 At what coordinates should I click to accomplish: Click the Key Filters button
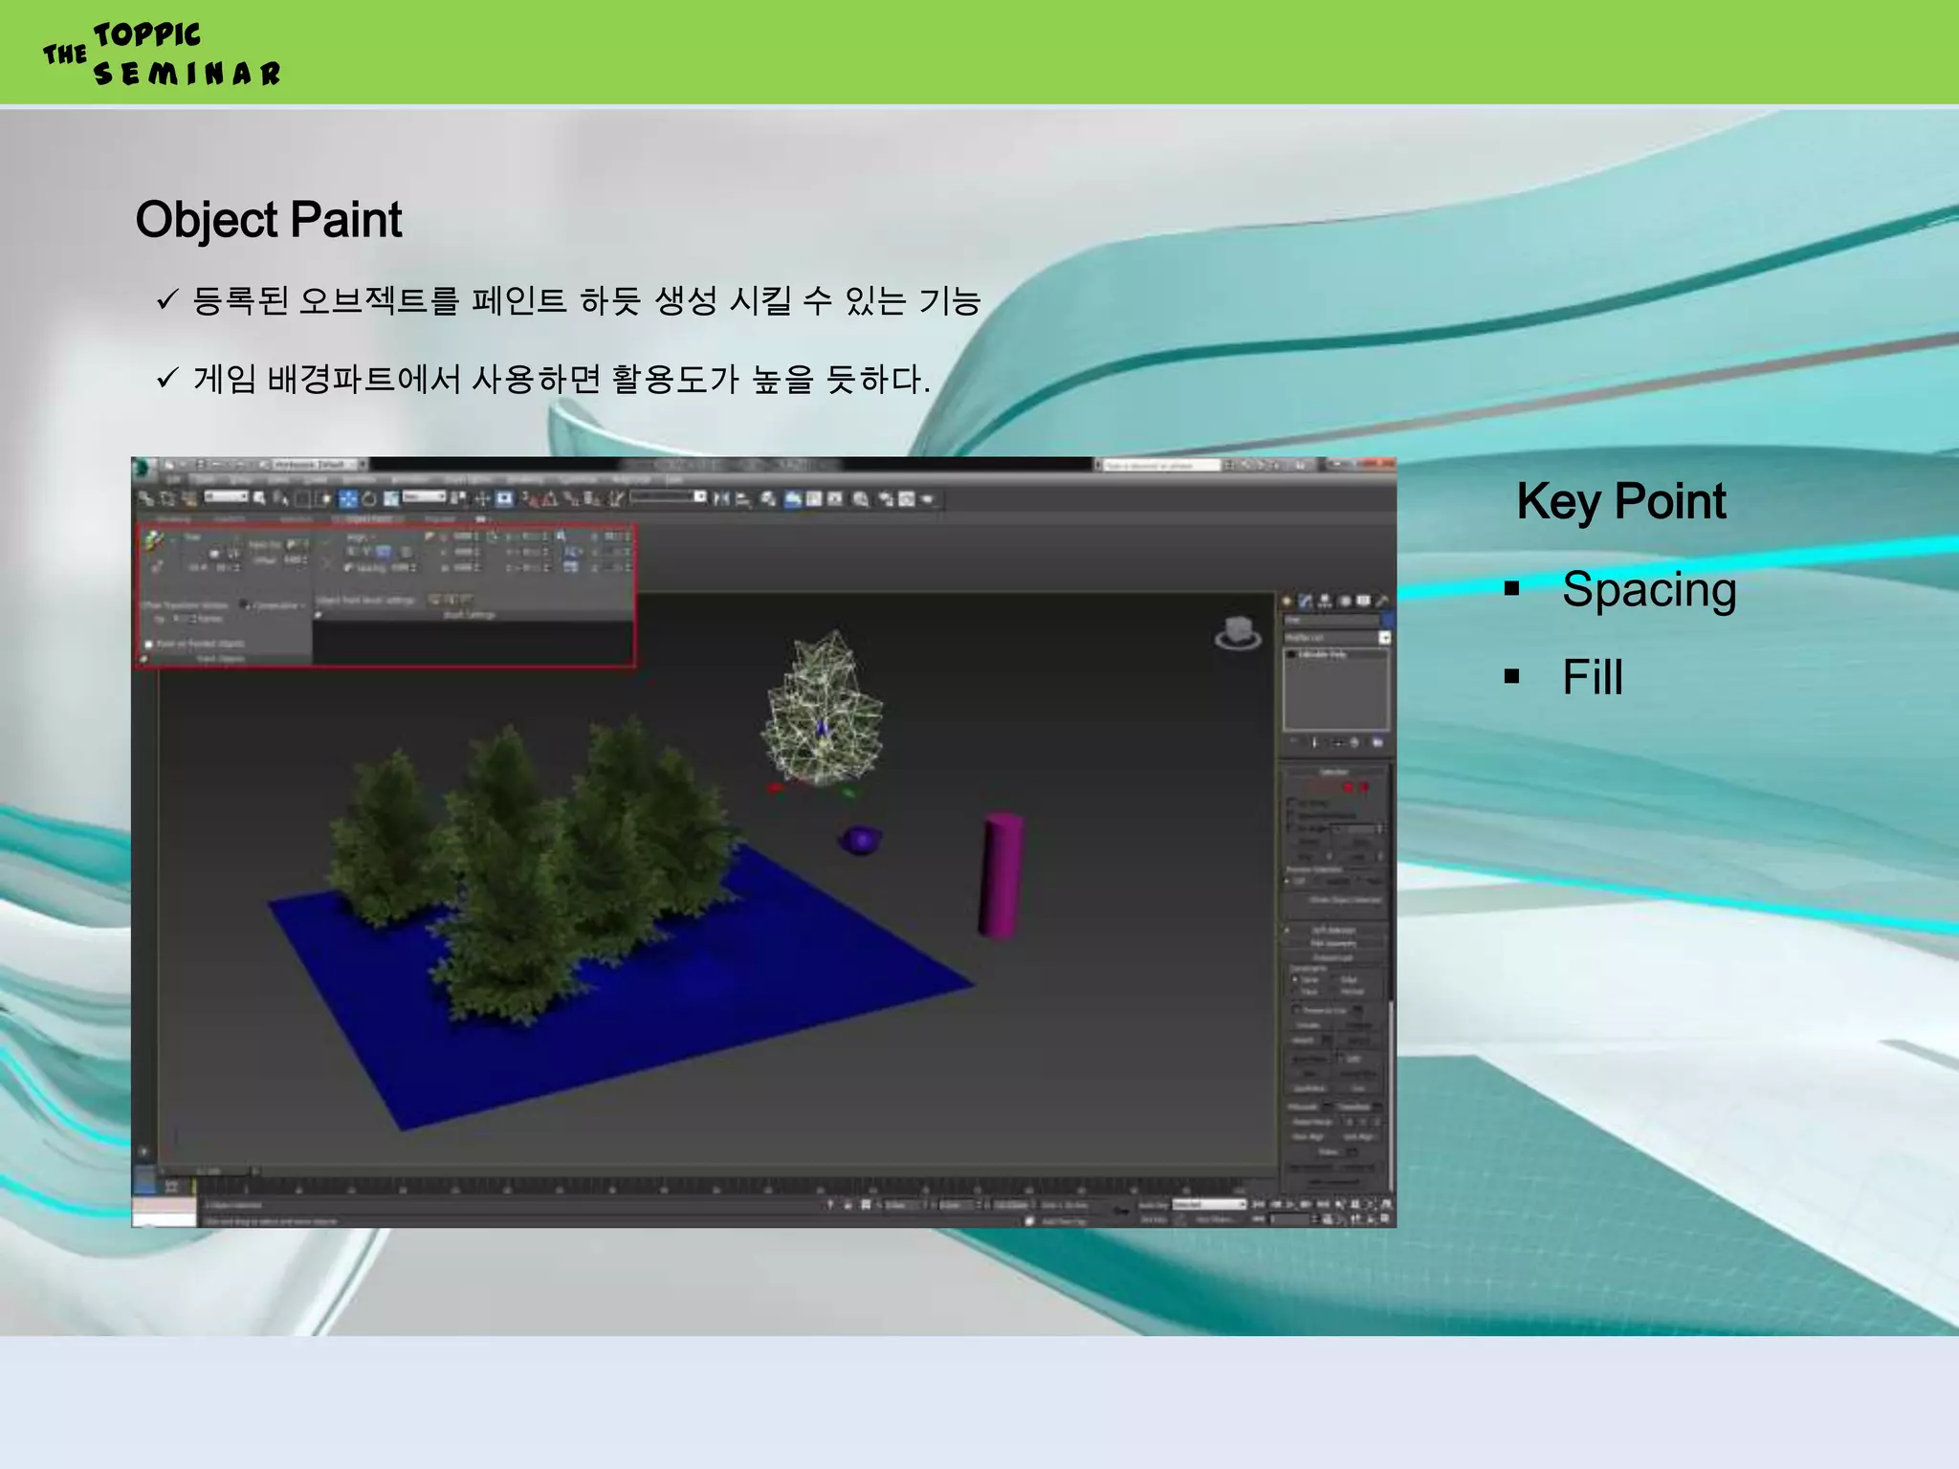1214,1219
